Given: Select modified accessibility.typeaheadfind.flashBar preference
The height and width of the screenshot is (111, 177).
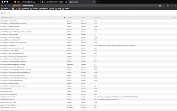Looking at the screenshot, I should click(x=88, y=64).
